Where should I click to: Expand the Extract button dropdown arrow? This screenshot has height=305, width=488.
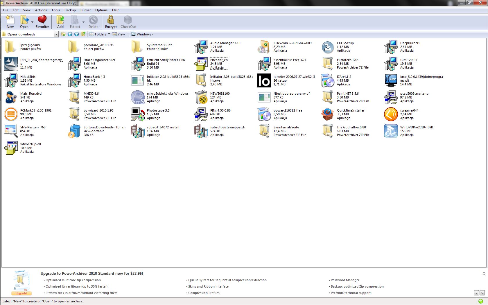pyautogui.click(x=83, y=22)
